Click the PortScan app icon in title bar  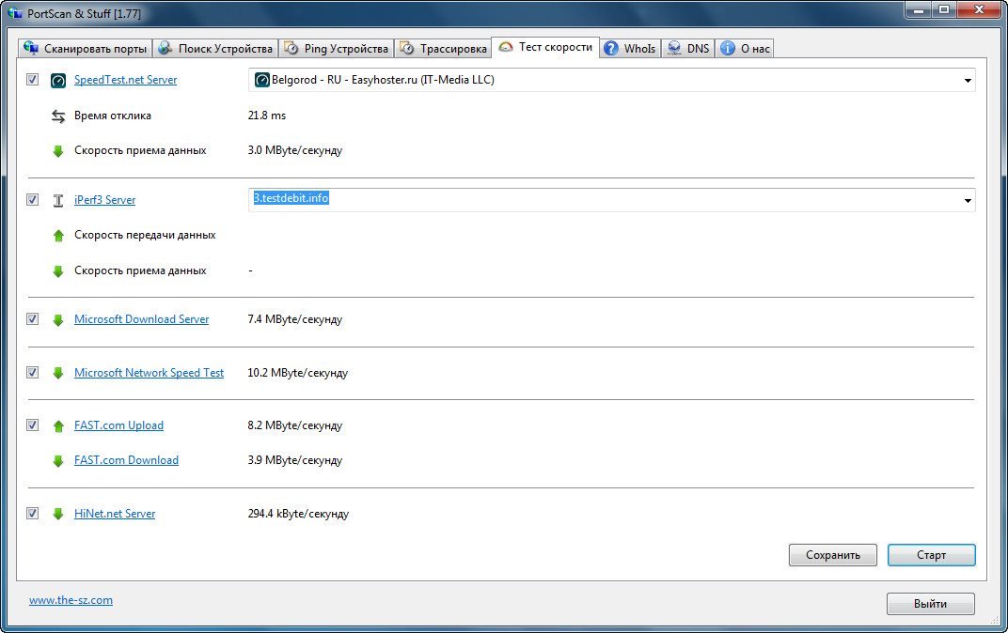(15, 13)
